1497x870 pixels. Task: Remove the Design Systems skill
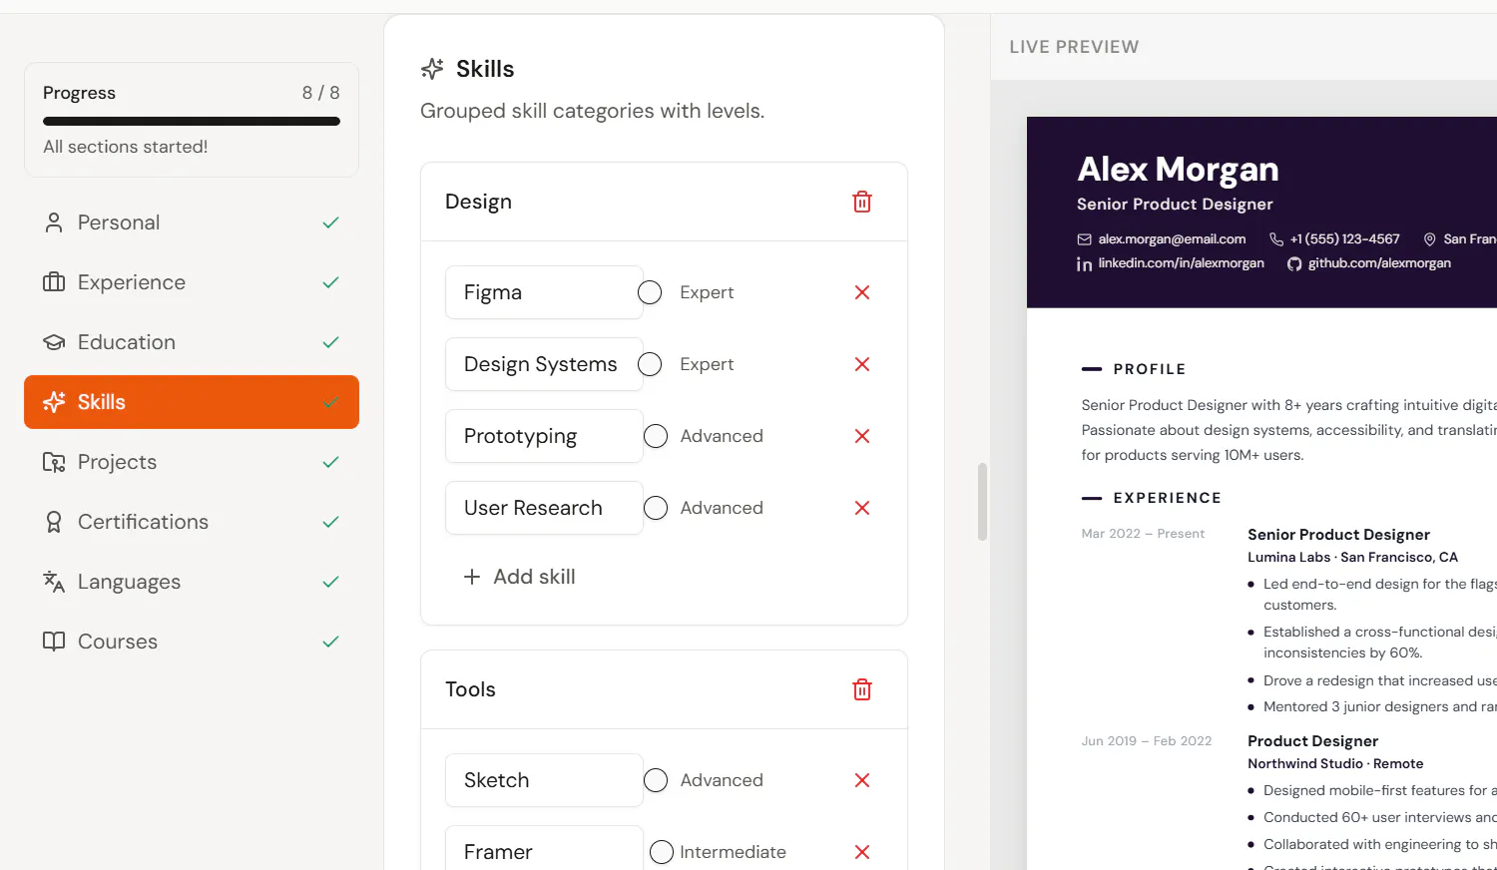(x=862, y=364)
